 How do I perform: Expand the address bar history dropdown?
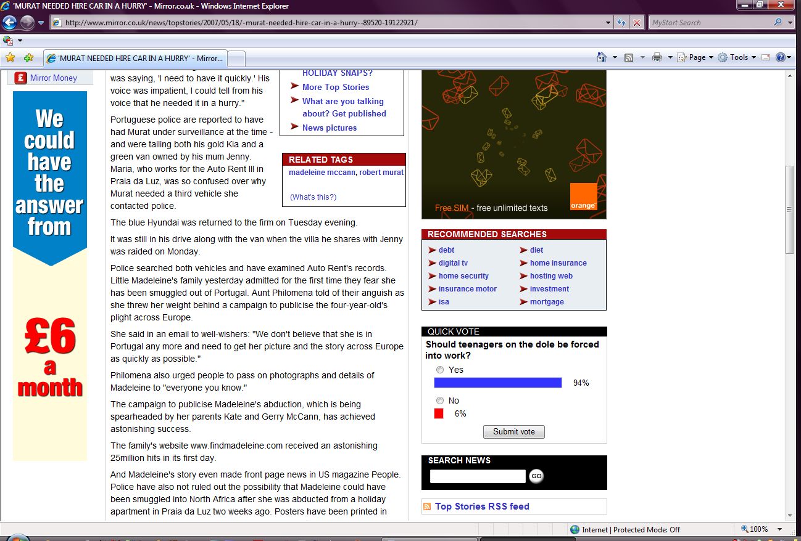click(608, 23)
